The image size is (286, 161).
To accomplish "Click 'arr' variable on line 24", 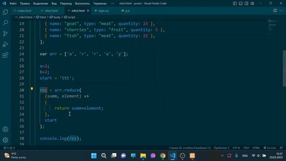I will [53, 54].
